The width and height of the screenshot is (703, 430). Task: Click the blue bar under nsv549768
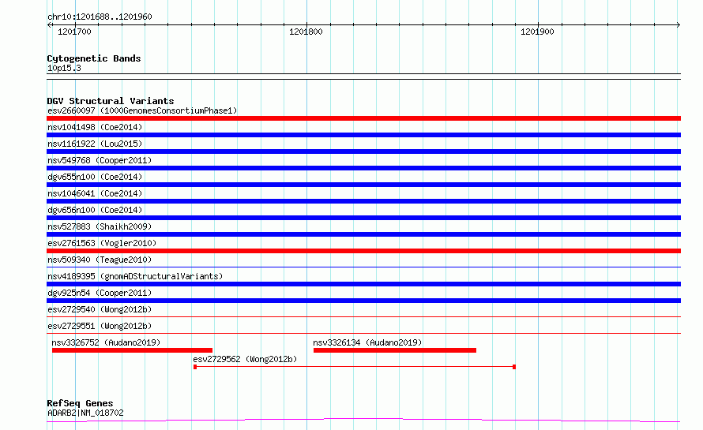pyautogui.click(x=363, y=168)
